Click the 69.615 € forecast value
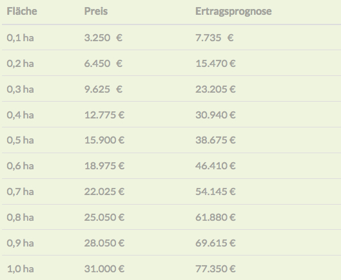Screen dimensions: 341x280 (x=215, y=243)
